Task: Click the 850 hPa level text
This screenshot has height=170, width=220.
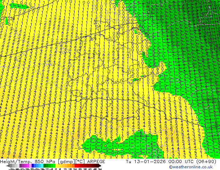Action: pyautogui.click(x=45, y=162)
